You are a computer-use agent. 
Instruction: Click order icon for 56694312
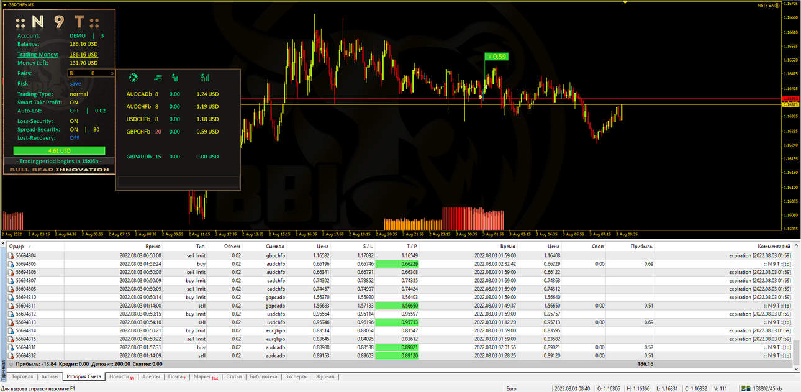tap(11, 314)
